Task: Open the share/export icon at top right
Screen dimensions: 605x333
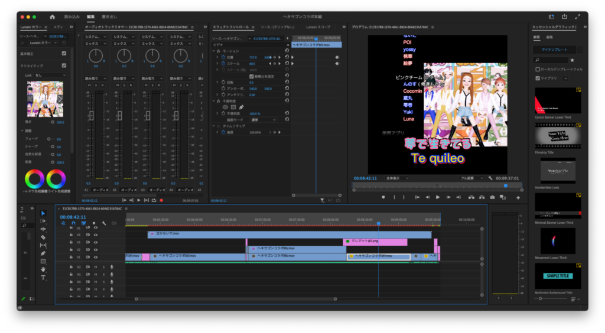Action: [564, 17]
